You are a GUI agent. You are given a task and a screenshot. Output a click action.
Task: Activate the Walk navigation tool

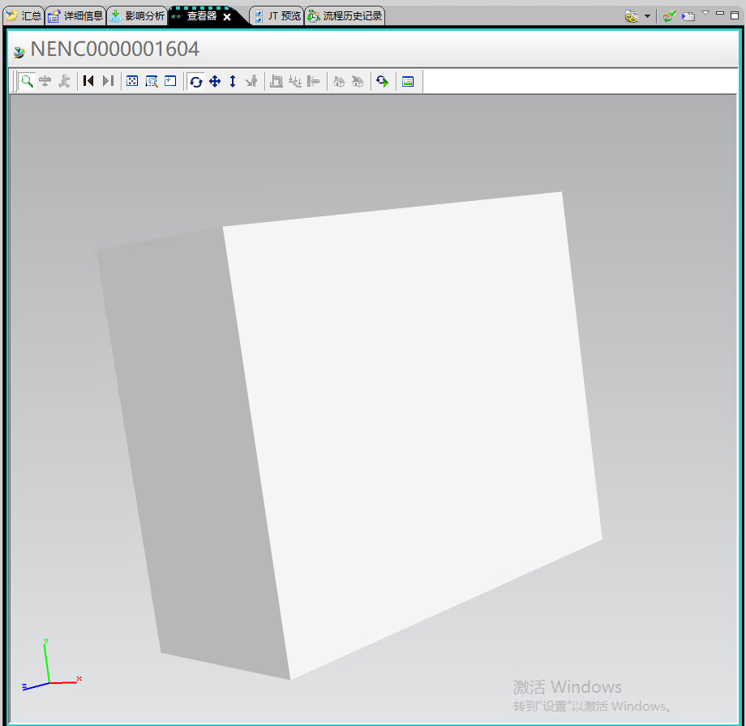click(64, 81)
